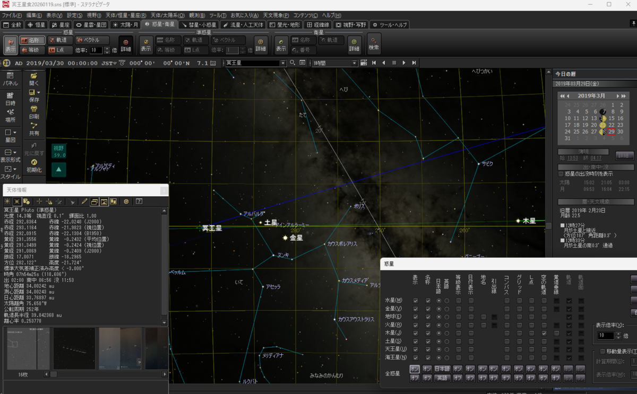Select day 30 in March calendar
Screen dimensions: 637x394
tap(620, 132)
